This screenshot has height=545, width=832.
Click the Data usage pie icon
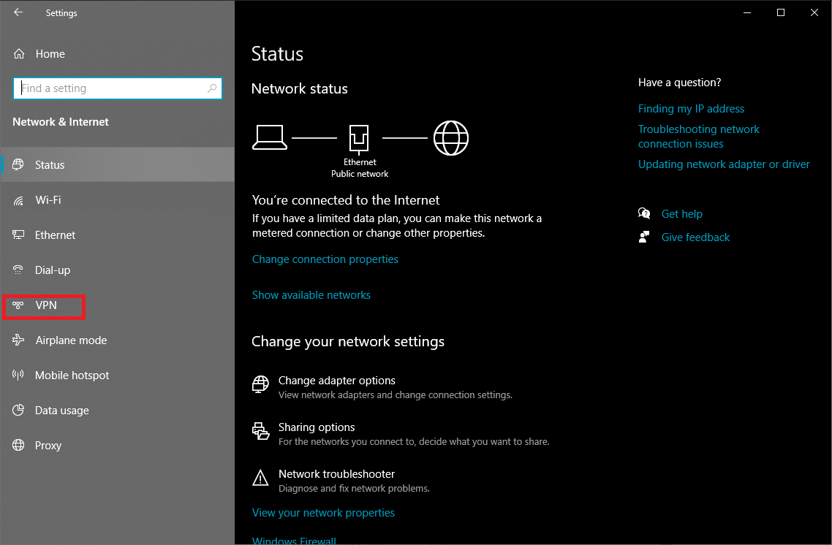pyautogui.click(x=18, y=410)
